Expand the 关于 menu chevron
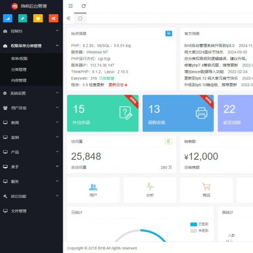 tap(57, 166)
